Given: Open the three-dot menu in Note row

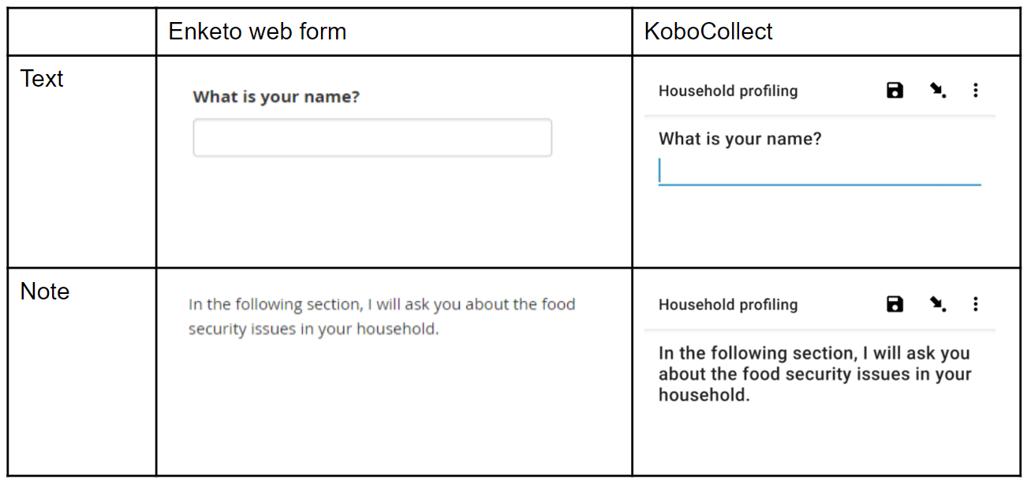Looking at the screenshot, I should [976, 304].
